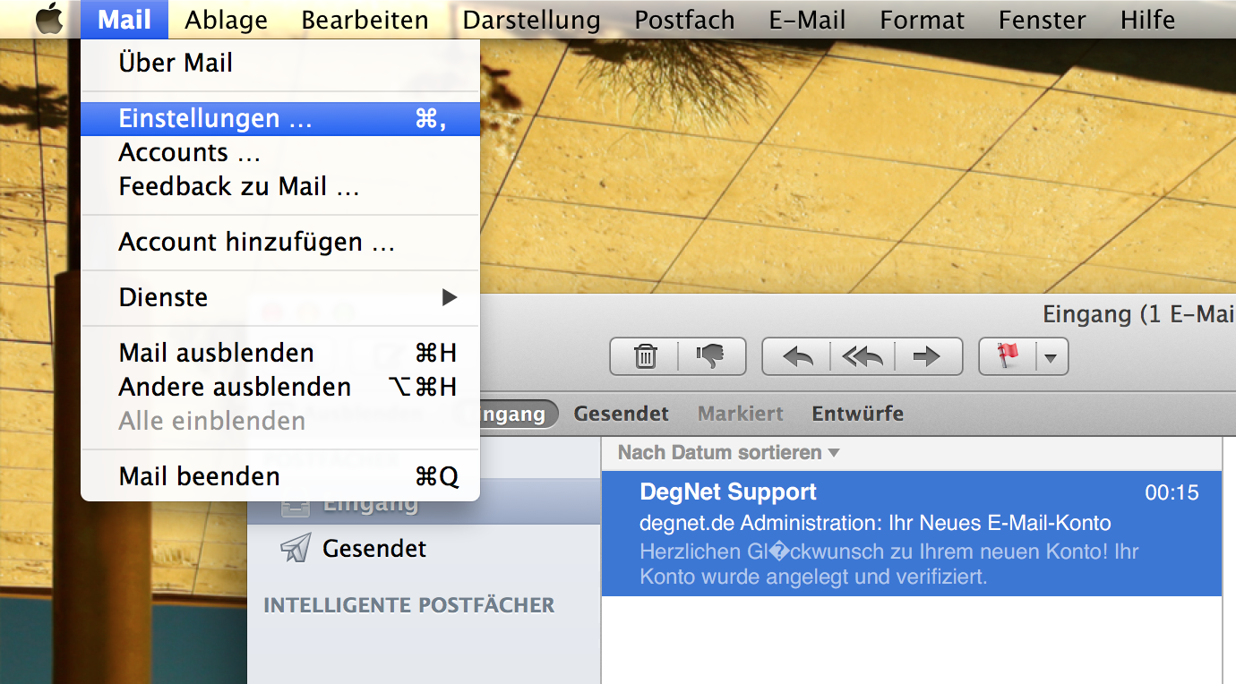Open the Postfach menu

685,19
